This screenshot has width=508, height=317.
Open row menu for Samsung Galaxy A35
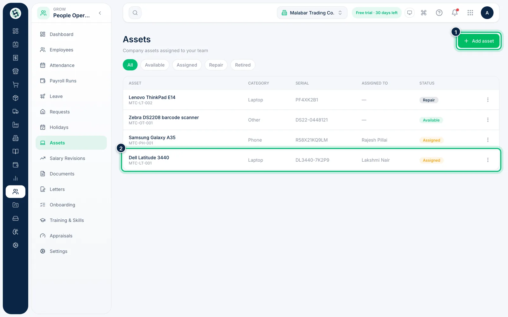pos(488,140)
